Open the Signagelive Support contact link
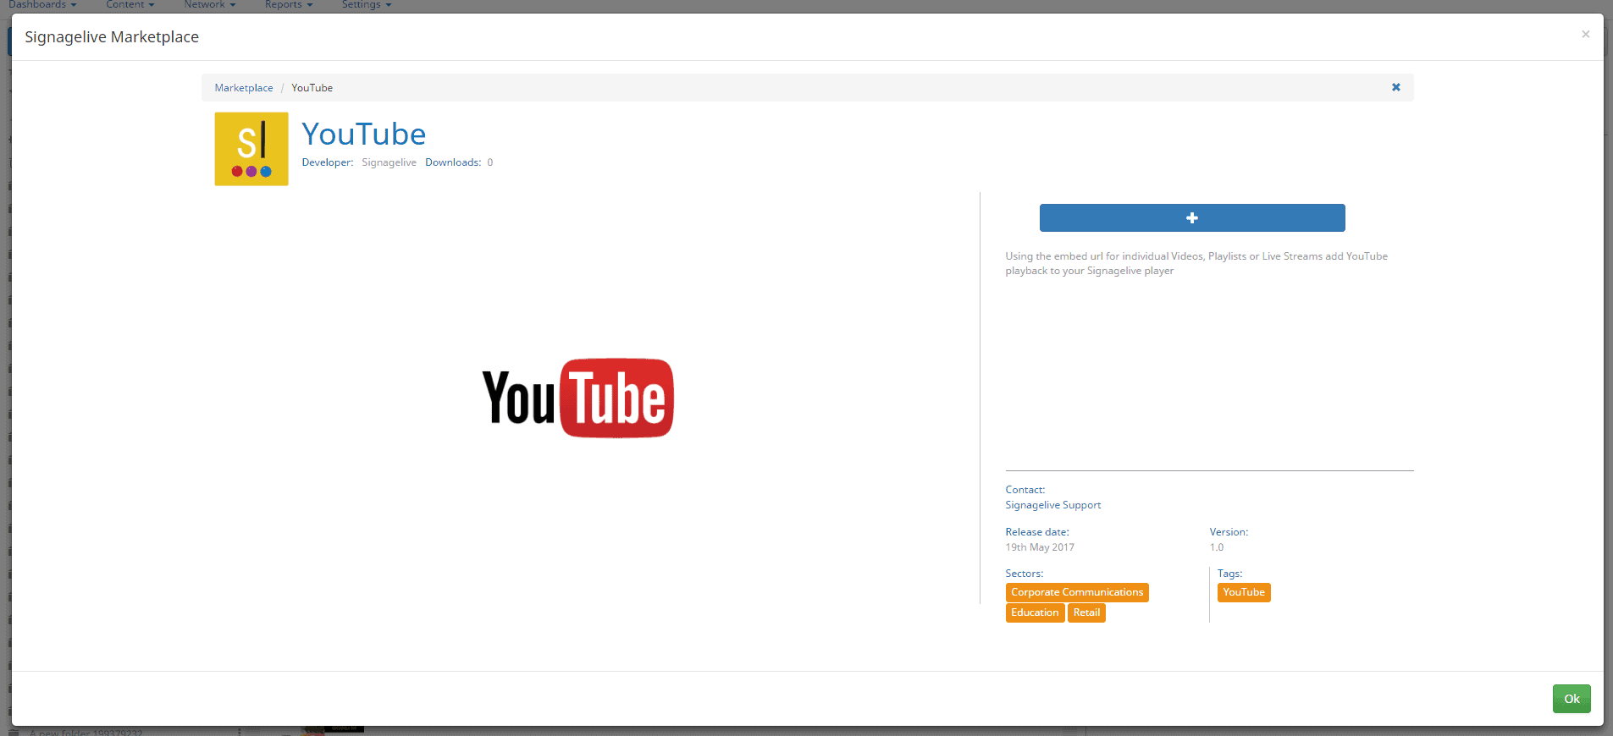1613x736 pixels. 1052,505
